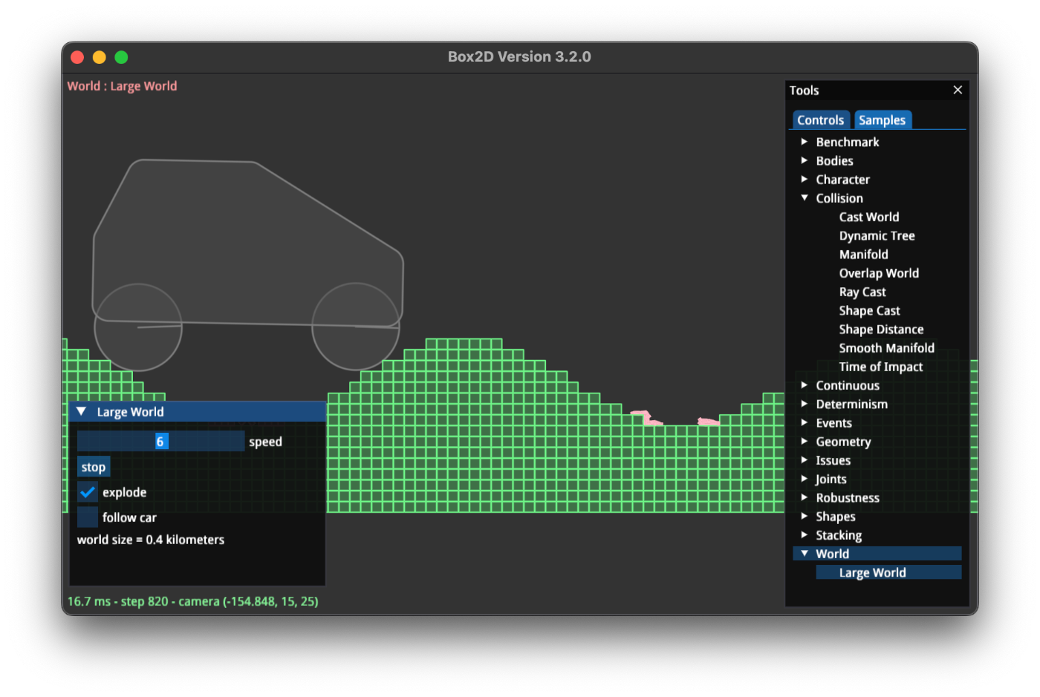Click the World : Large World label
This screenshot has width=1040, height=697.
coord(123,86)
